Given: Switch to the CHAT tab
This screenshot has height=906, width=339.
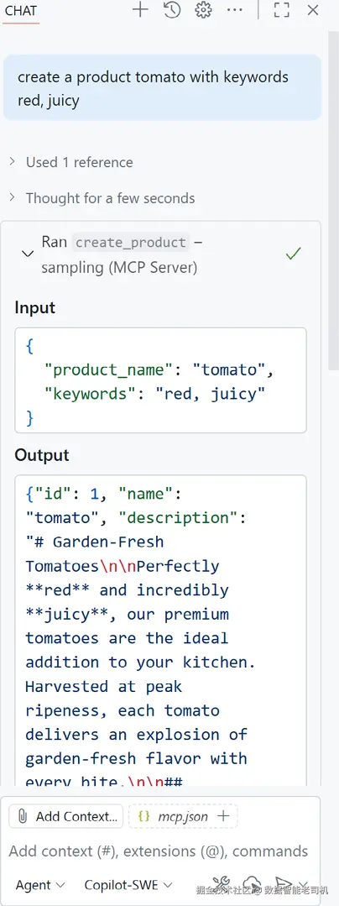Looking at the screenshot, I should pyautogui.click(x=21, y=10).
